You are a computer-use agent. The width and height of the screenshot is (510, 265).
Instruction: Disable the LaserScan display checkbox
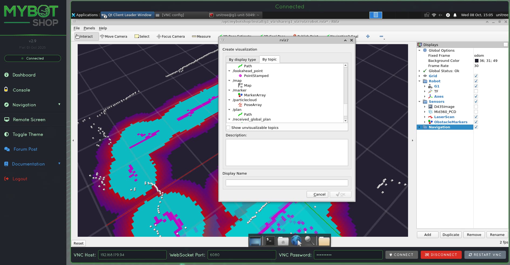click(476, 117)
